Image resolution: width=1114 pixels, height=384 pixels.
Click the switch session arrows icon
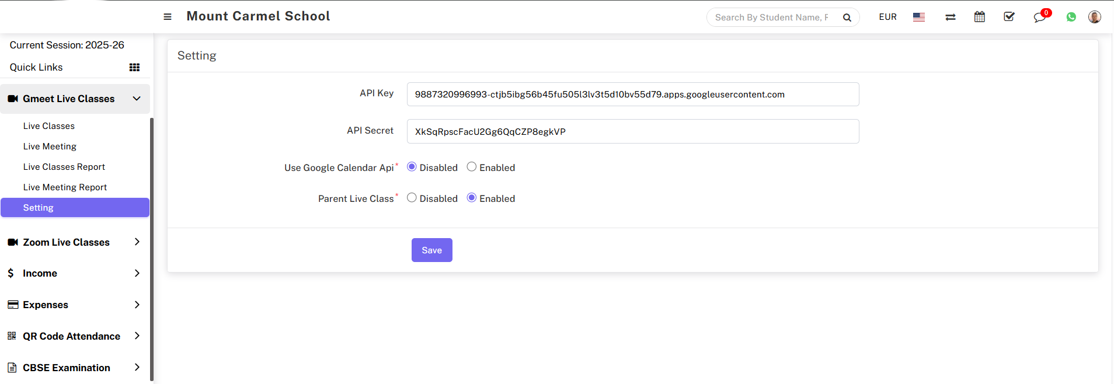point(951,18)
